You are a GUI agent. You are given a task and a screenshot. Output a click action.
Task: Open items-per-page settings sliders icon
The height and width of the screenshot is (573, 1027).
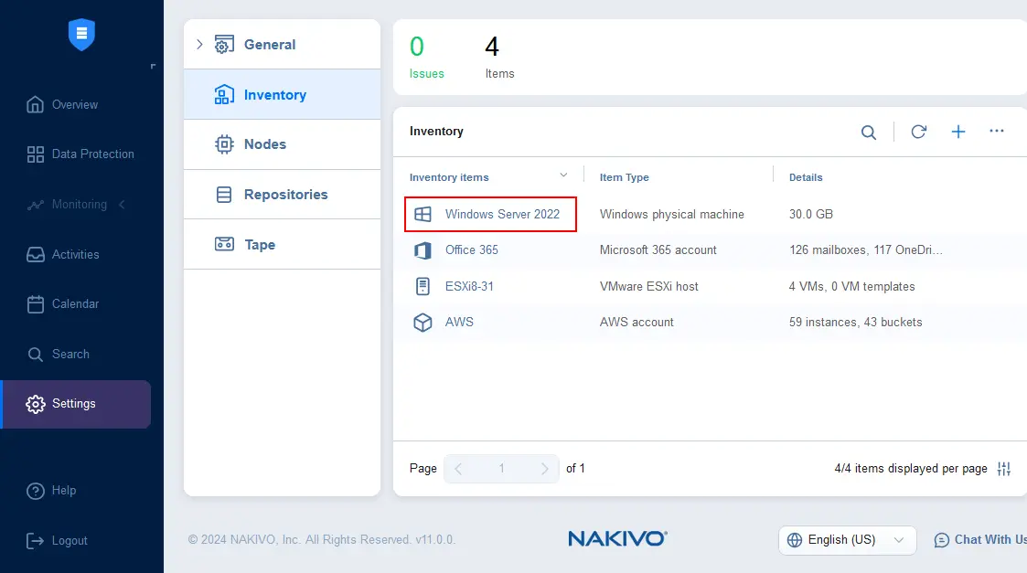click(1004, 469)
